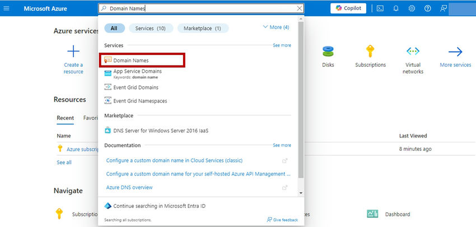The height and width of the screenshot is (227, 476).
Task: Open the hamburger portal menu
Action: pos(6,8)
